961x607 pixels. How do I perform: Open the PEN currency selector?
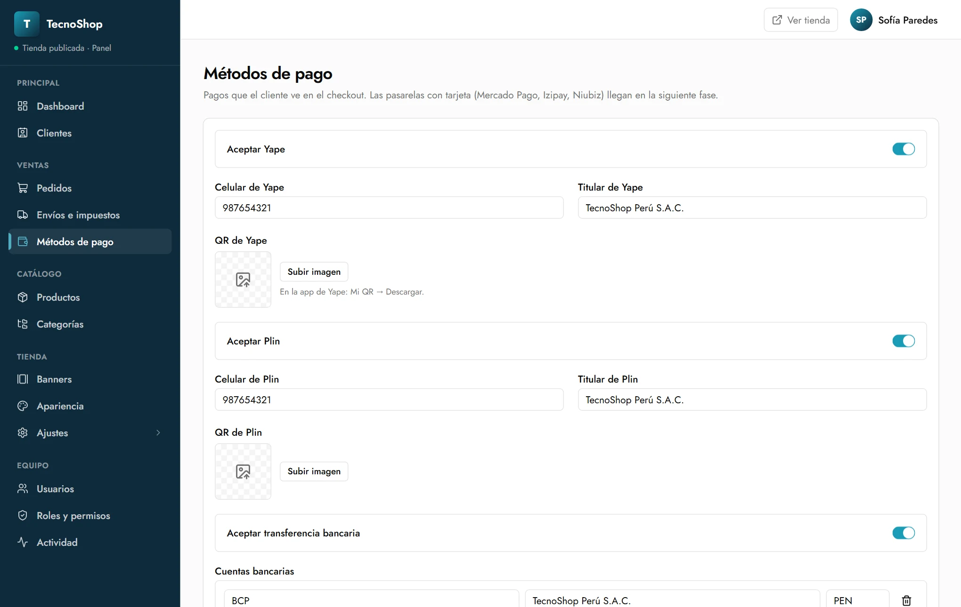(x=857, y=599)
